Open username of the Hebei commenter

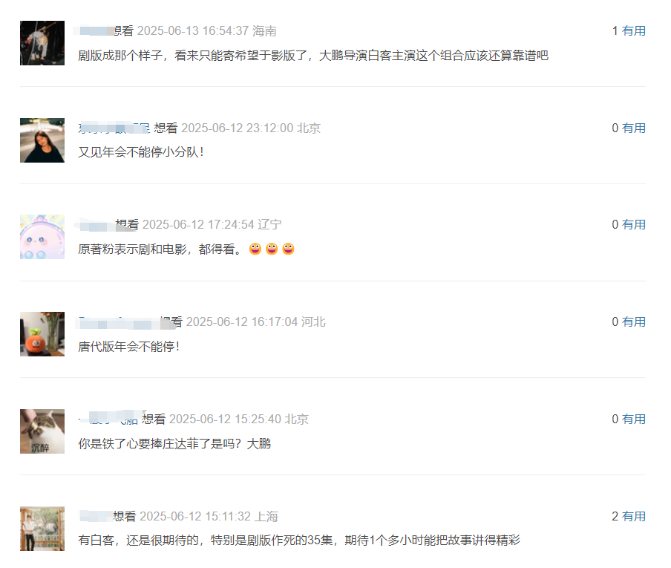[119, 322]
